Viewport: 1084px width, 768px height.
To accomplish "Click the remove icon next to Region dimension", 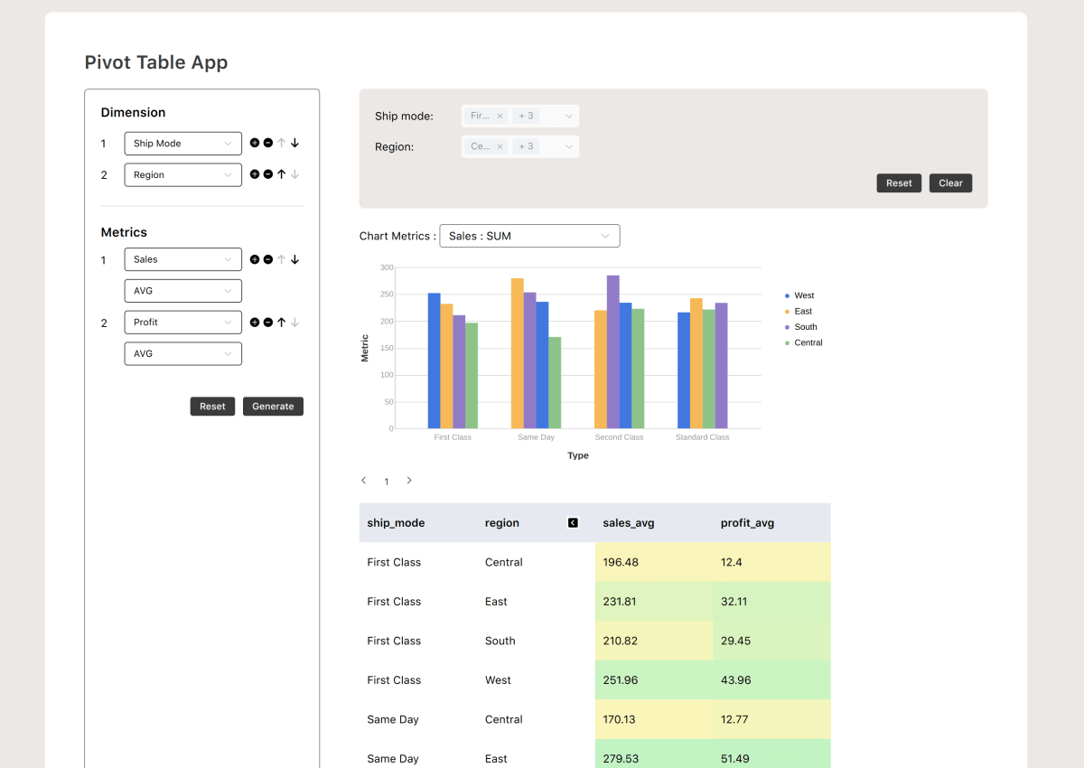I will point(267,173).
